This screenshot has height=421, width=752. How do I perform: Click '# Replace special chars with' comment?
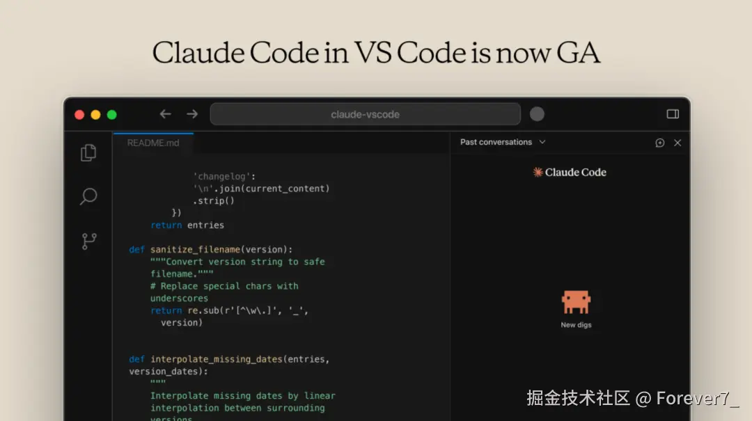224,286
